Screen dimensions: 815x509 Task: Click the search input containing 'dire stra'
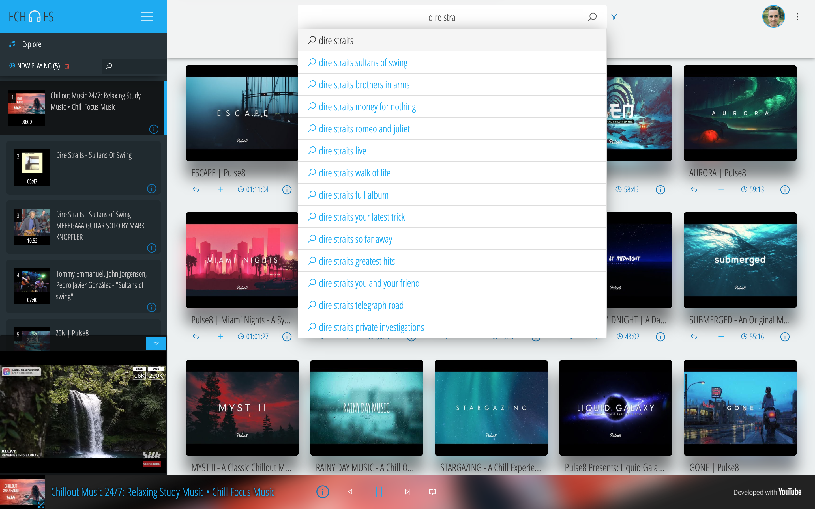pos(442,17)
